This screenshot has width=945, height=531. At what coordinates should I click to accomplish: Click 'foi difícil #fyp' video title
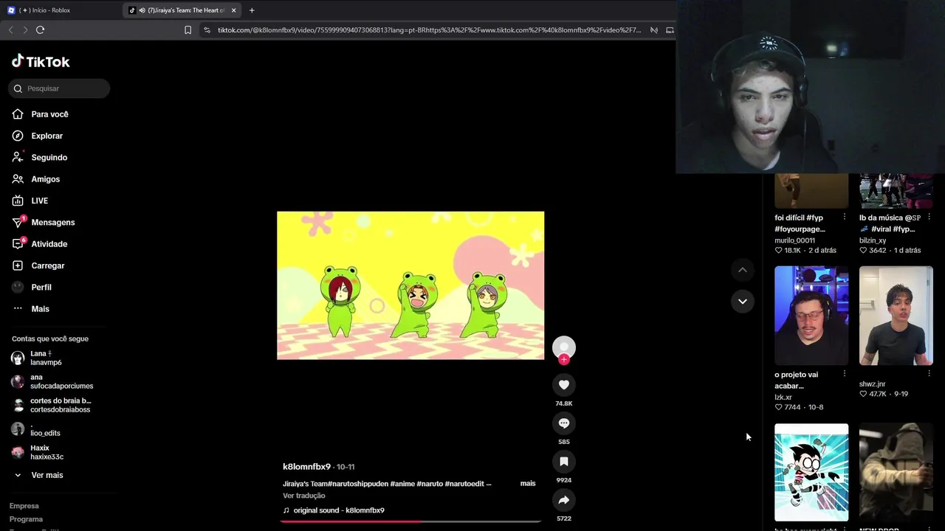click(800, 223)
